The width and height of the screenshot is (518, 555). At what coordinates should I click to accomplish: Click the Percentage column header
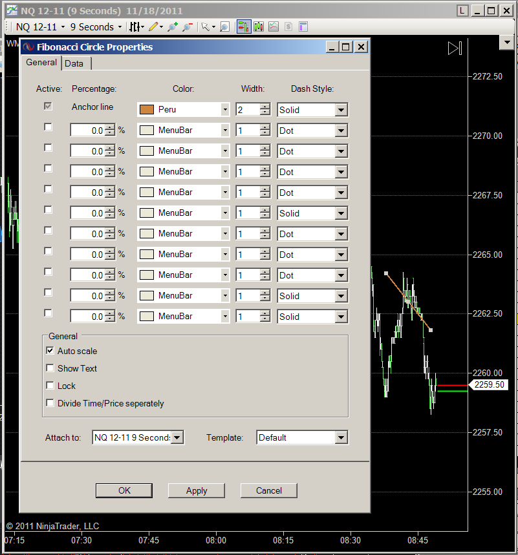point(94,89)
